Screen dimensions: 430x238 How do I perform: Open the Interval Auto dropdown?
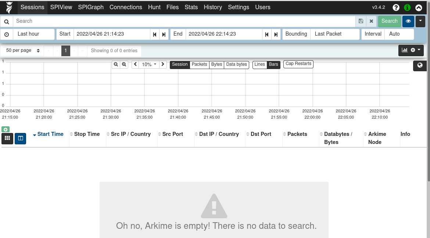[399, 34]
